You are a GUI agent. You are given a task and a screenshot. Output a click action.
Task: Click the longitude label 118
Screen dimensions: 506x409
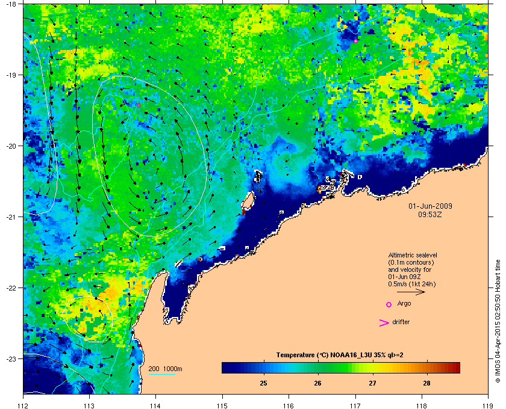tap(422, 405)
